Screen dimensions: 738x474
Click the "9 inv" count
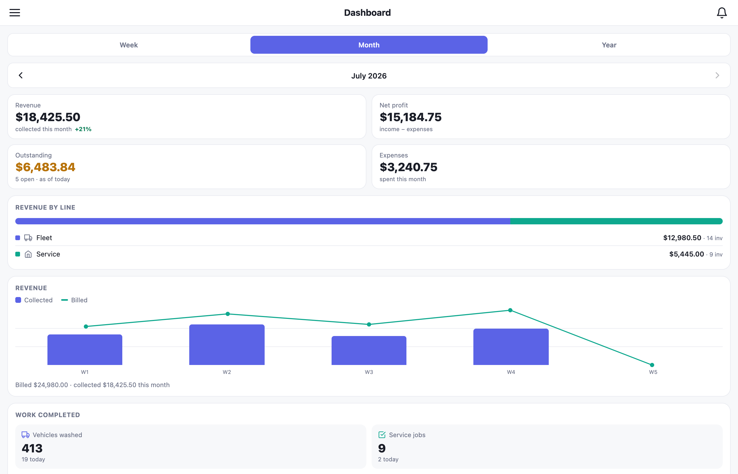(716, 254)
